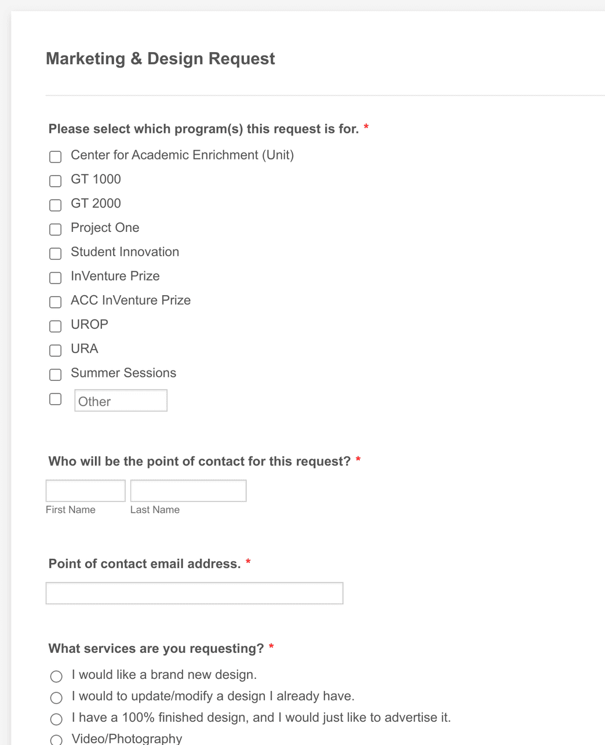Click the Marketing & Design Request heading
Viewport: 605px width, 745px height.
pyautogui.click(x=160, y=59)
